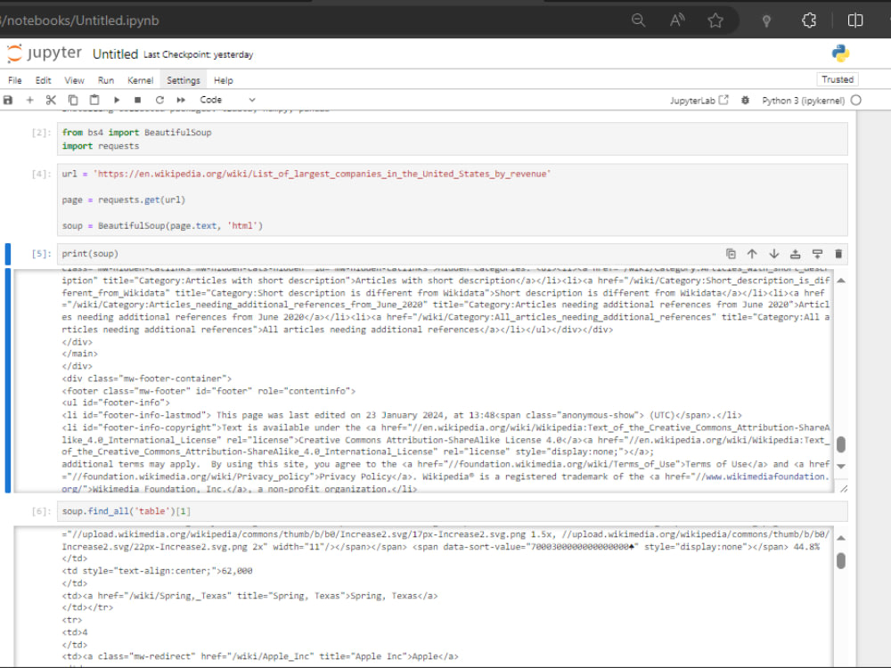Delete the cell using trash icon
The height and width of the screenshot is (668, 891).
click(838, 253)
